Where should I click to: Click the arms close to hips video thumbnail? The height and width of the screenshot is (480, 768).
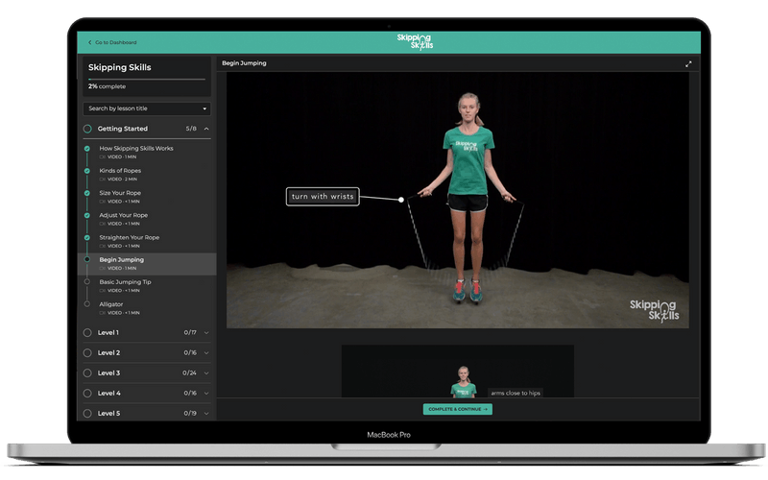(x=458, y=371)
